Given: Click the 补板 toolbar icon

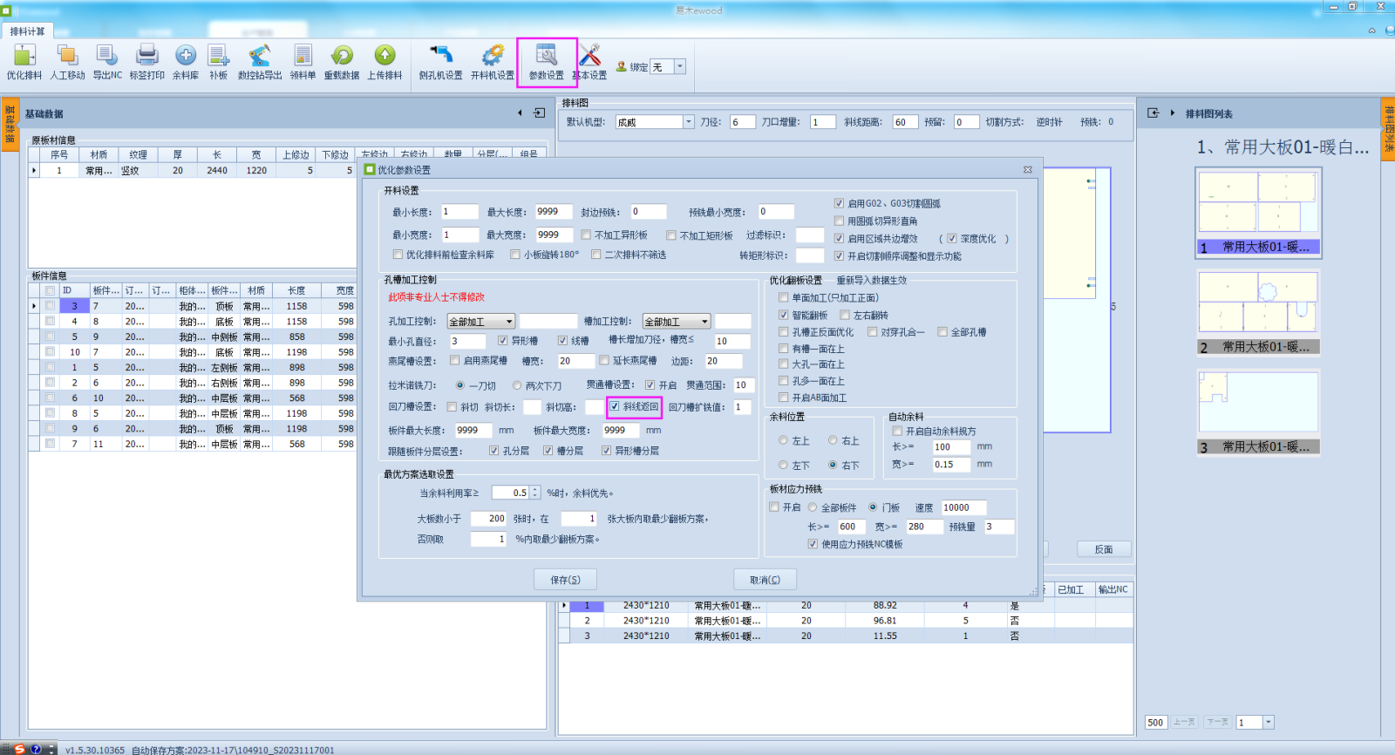Looking at the screenshot, I should (x=218, y=56).
